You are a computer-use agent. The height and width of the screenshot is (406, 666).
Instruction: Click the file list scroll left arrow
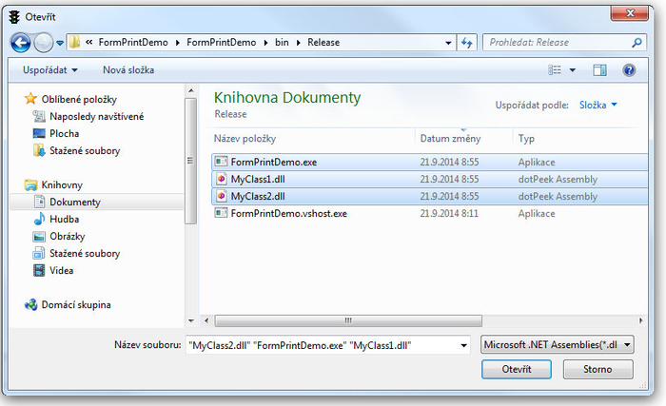tap(206, 320)
